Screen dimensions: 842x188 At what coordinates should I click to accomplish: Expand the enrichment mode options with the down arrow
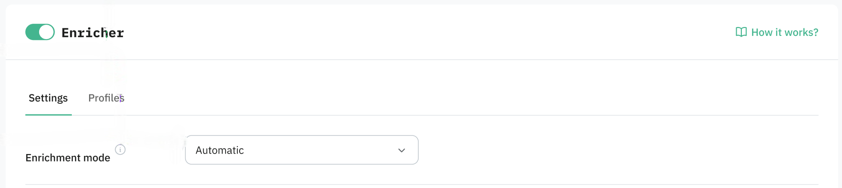[x=401, y=150]
